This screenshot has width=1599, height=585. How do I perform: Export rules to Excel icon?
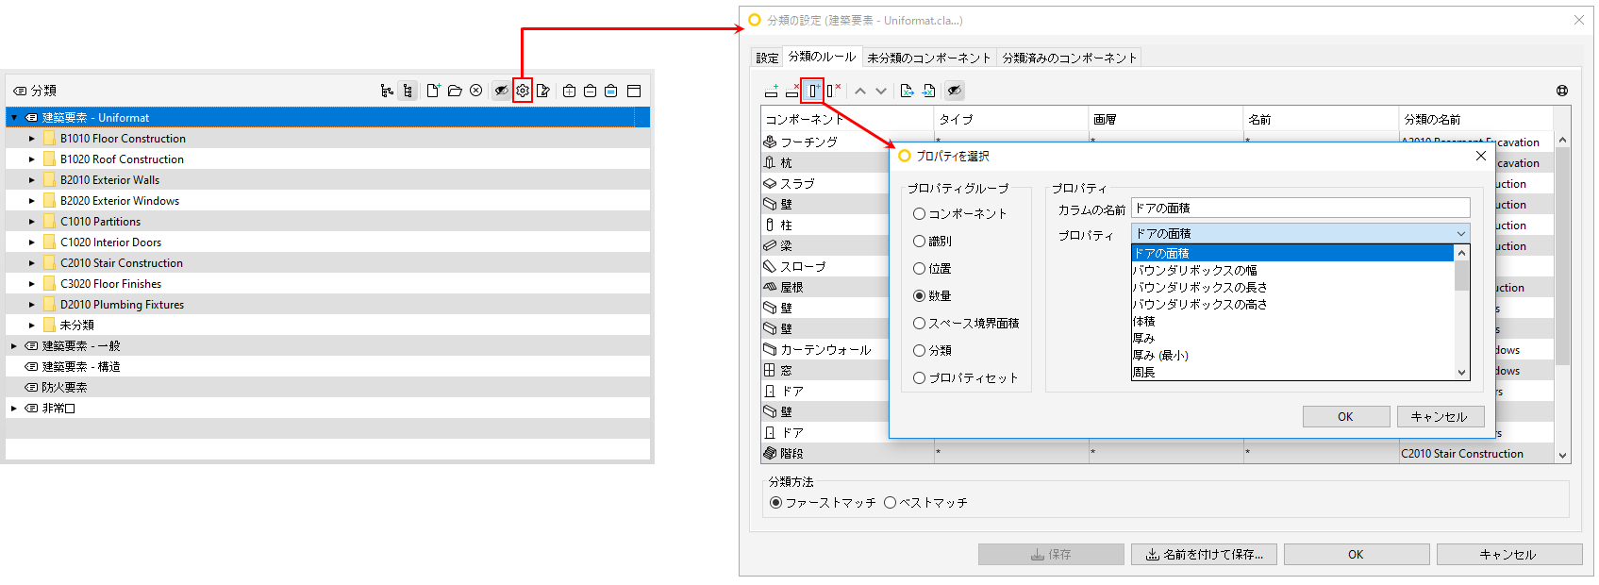(x=907, y=91)
